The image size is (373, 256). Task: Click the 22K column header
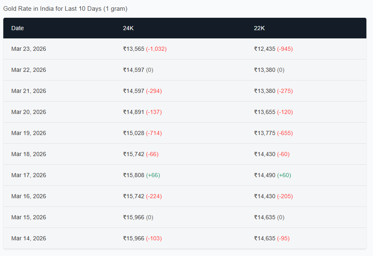pos(259,28)
